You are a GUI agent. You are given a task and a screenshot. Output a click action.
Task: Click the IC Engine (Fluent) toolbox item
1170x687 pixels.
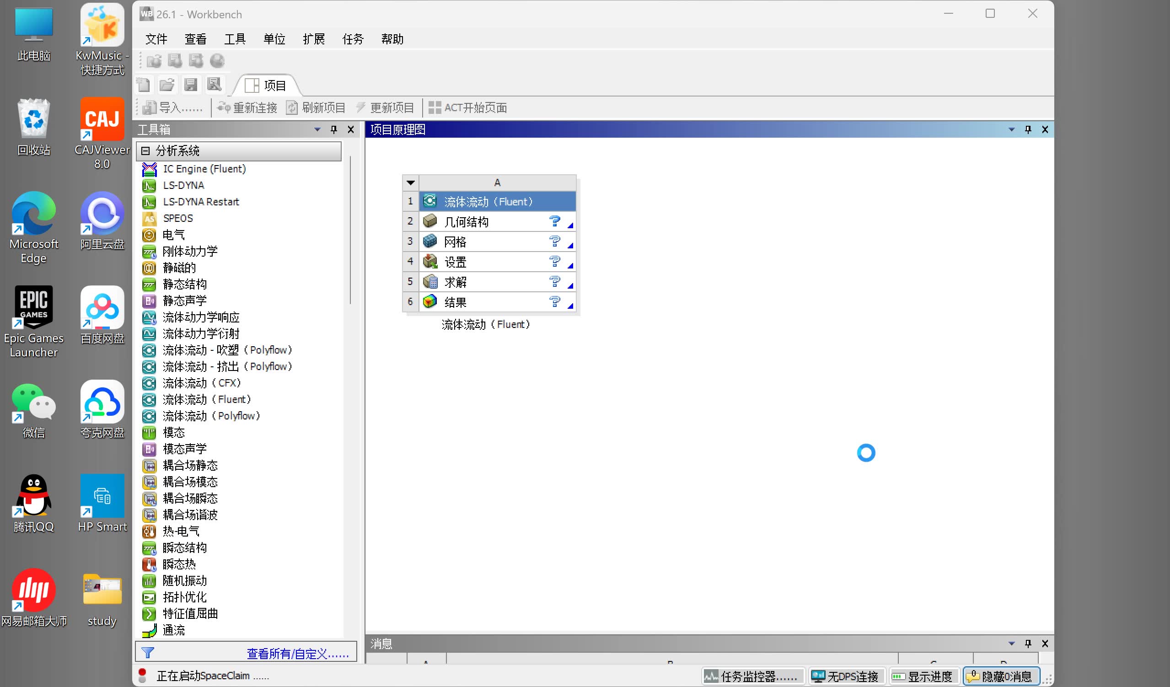click(x=204, y=169)
